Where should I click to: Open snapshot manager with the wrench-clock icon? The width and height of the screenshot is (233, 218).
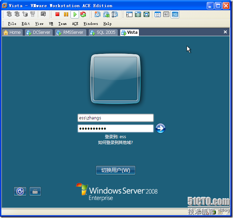point(115,14)
